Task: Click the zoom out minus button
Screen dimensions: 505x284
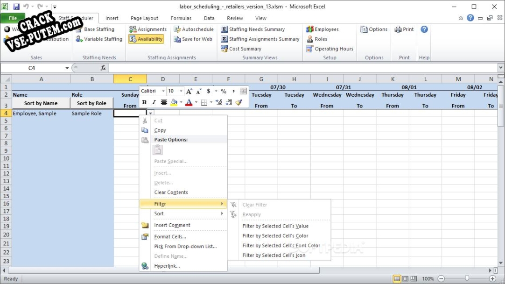Action: click(x=441, y=278)
